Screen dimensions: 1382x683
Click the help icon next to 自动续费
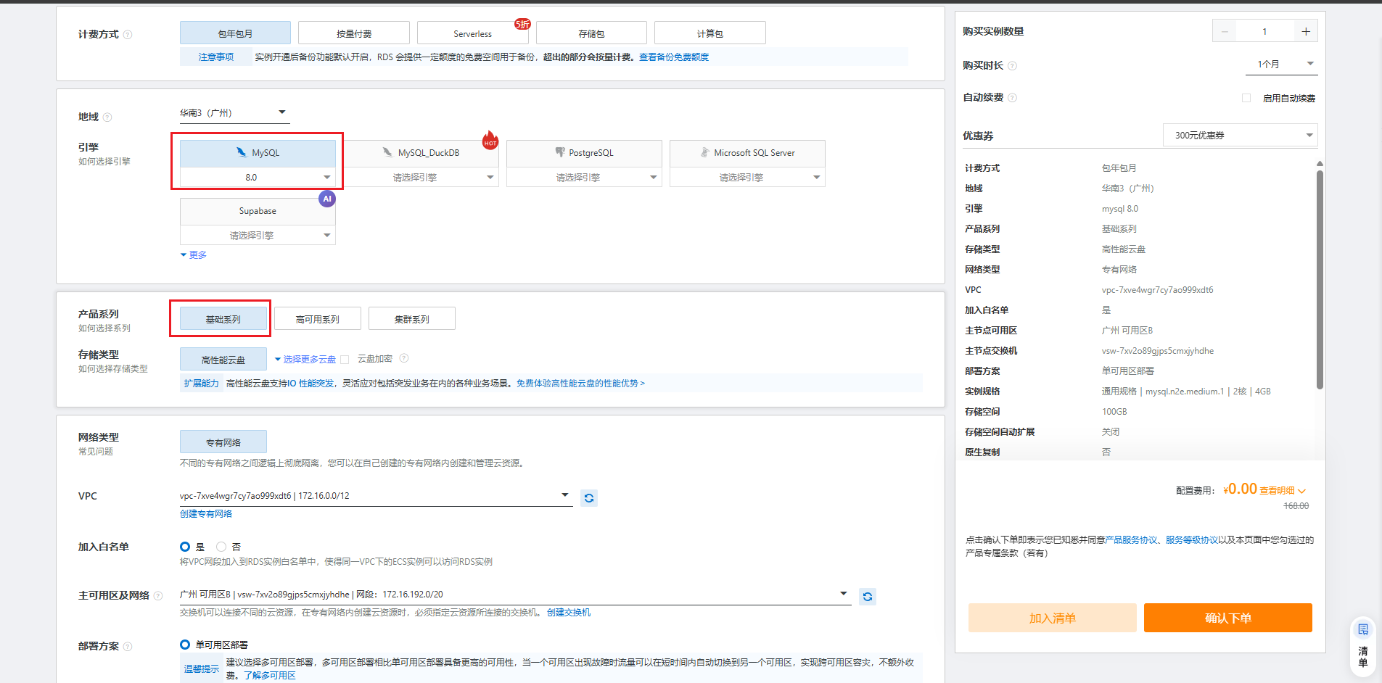point(1012,98)
